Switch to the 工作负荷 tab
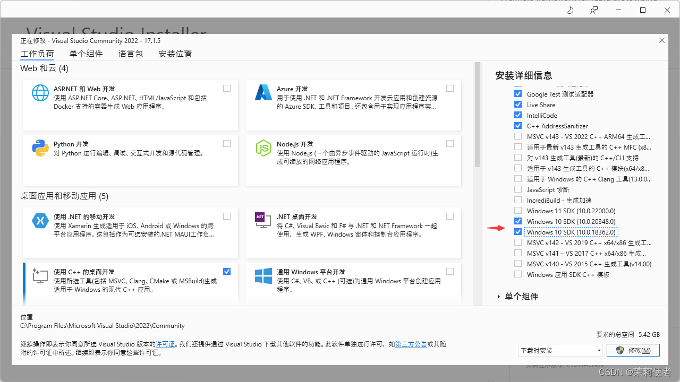680x382 pixels. [37, 54]
